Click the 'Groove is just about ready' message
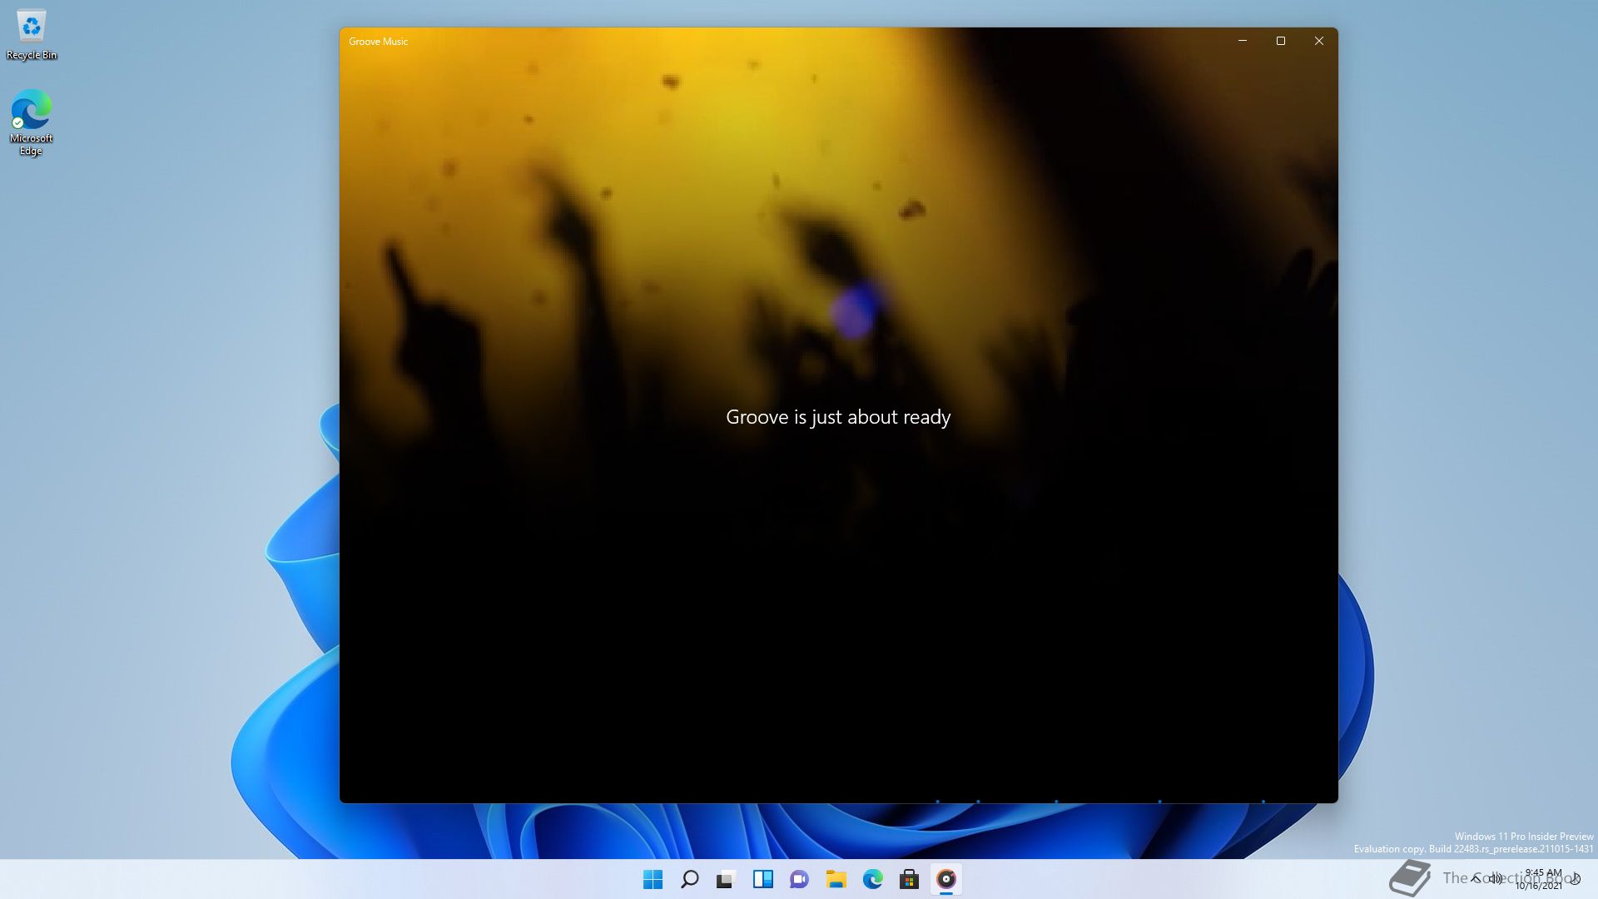Viewport: 1598px width, 899px height. pos(838,417)
